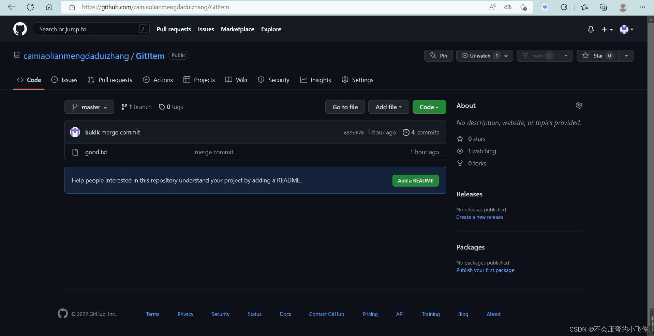Select the Code tab
654x336 pixels.
29,80
